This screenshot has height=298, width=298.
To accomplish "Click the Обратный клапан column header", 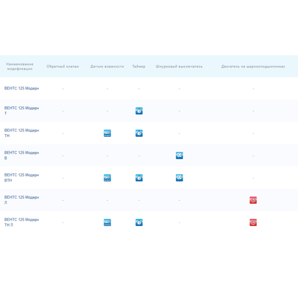I will tap(63, 66).
